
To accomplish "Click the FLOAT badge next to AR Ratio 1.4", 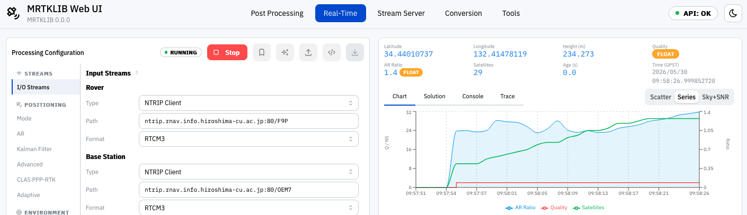I will pyautogui.click(x=411, y=72).
